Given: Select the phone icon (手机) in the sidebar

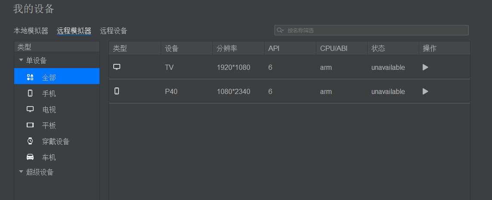Looking at the screenshot, I should 30,93.
